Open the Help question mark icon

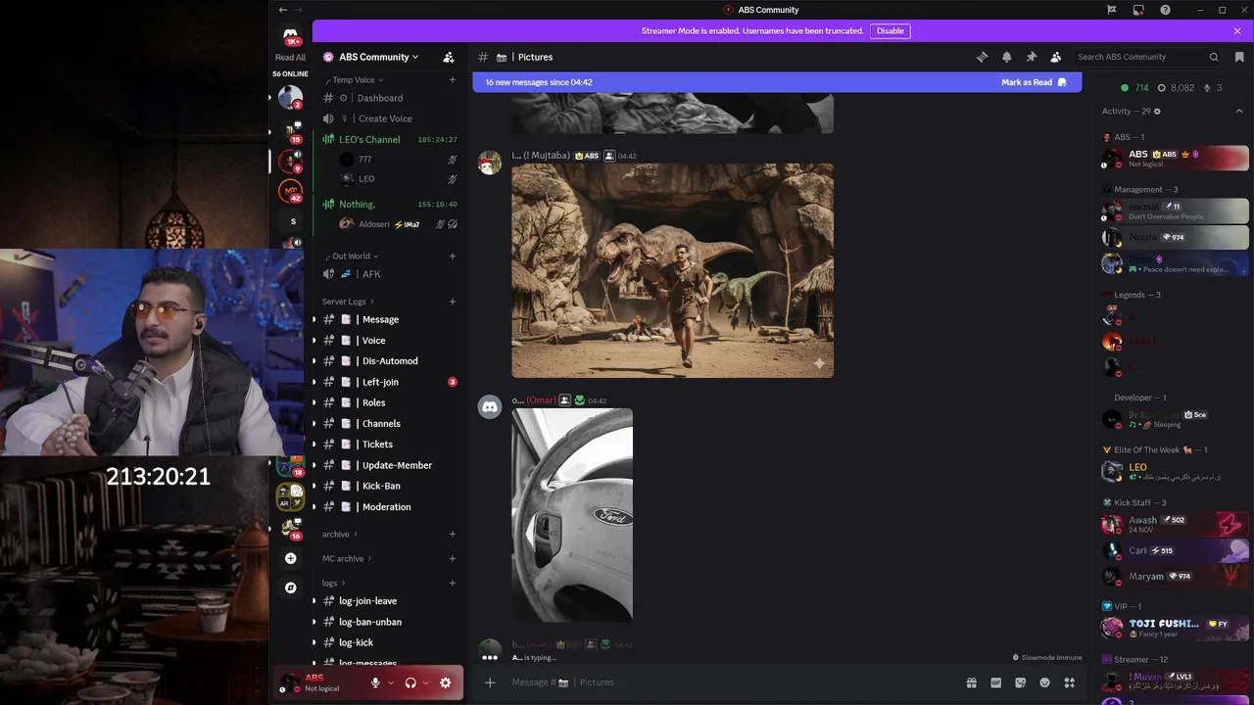[x=1165, y=10]
